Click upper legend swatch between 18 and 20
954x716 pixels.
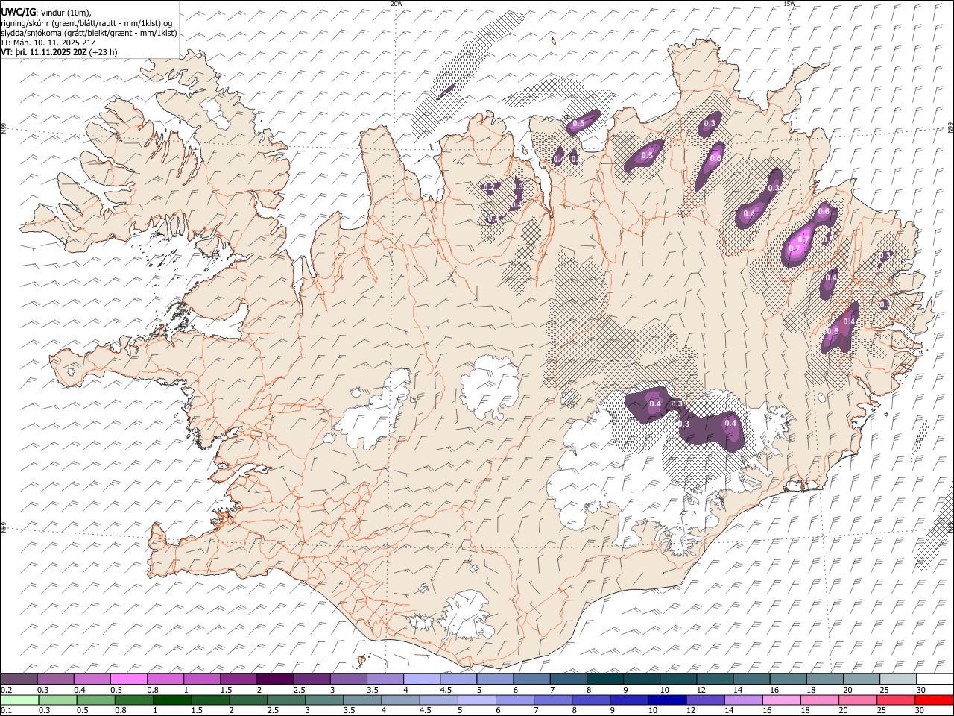coord(824,679)
